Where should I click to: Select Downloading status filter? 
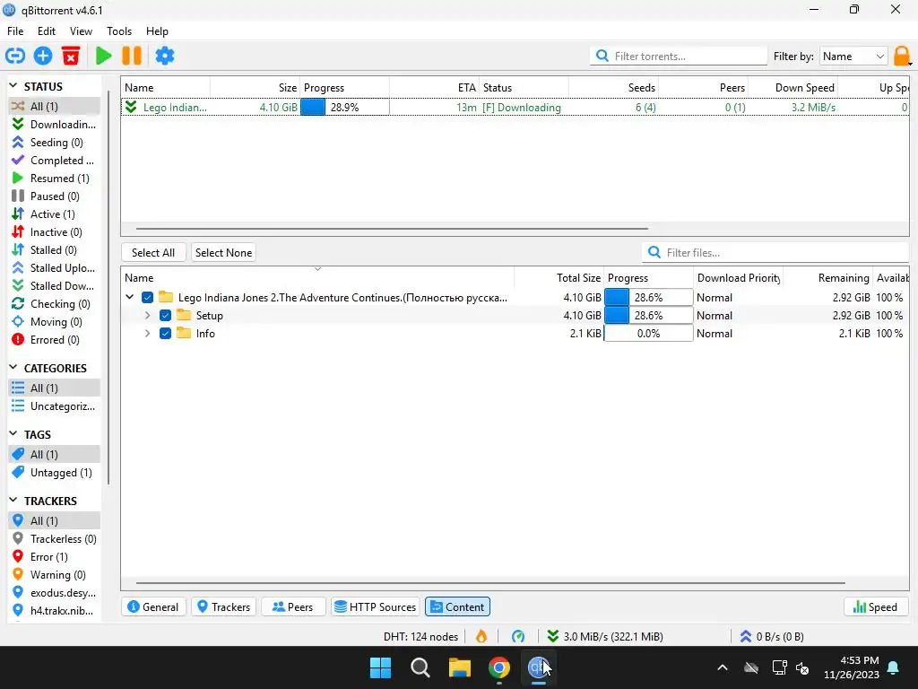tap(54, 124)
